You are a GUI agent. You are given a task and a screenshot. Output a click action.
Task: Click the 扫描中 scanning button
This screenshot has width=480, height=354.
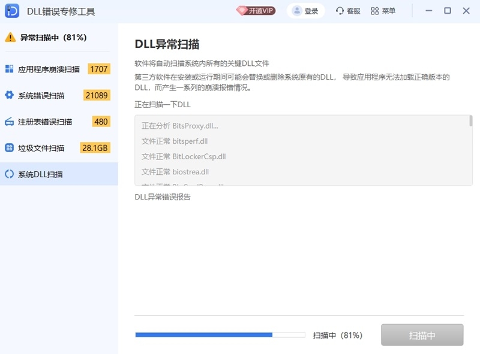(422, 335)
